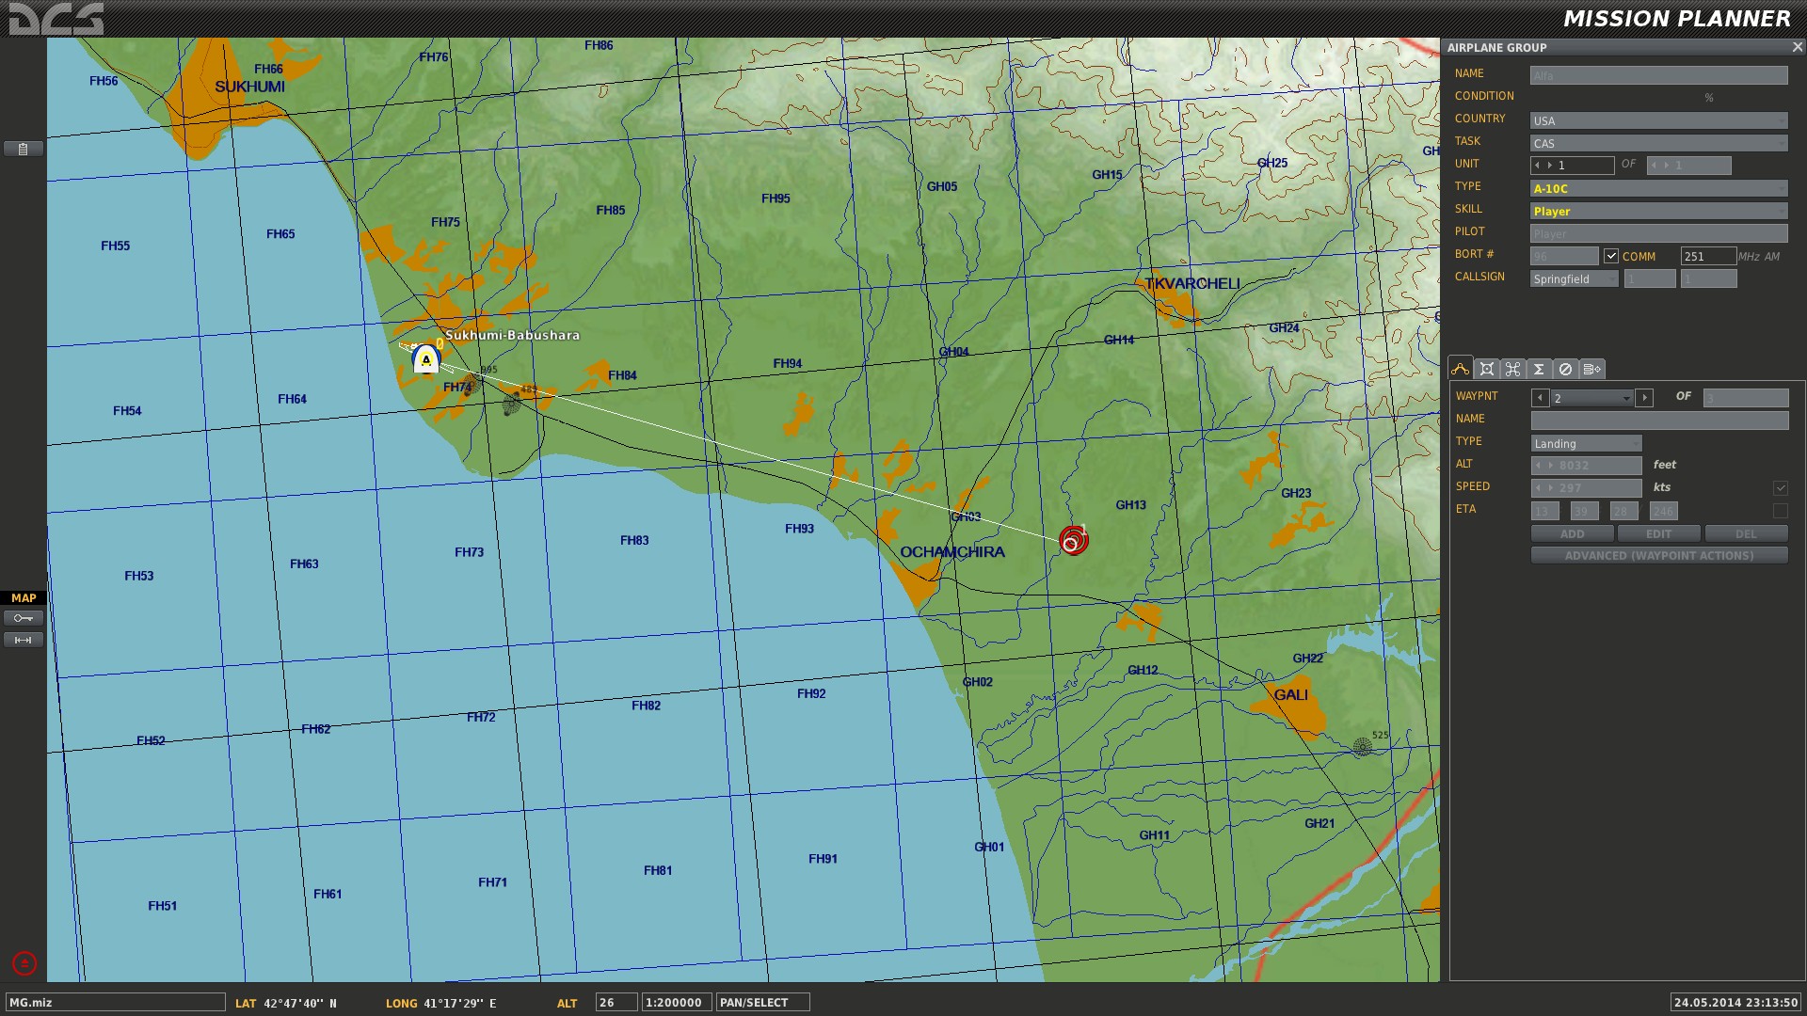Open the Summary sigma tab
The image size is (1807, 1016).
(1539, 369)
